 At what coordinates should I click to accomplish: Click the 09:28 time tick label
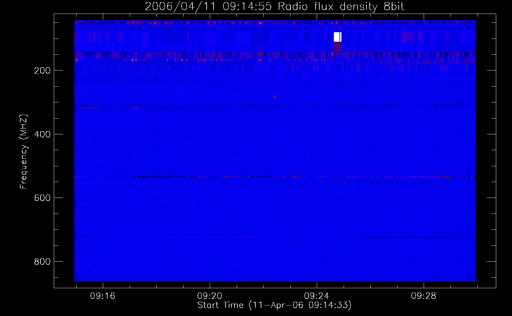(424, 296)
